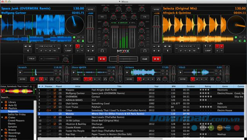
Task: Trigger hotcue 1 on left deck
Action: point(78,46)
